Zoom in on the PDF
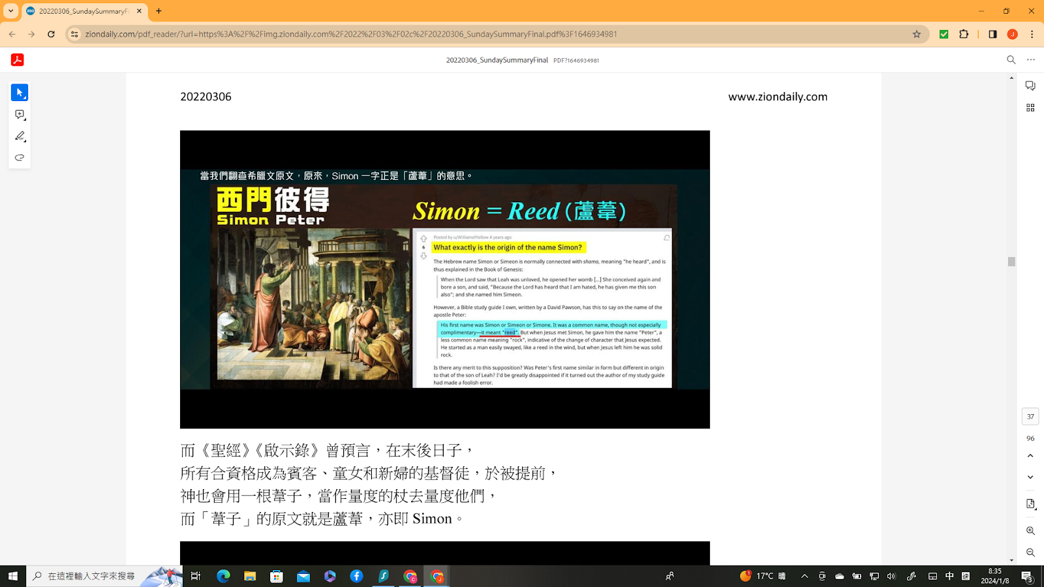1044x587 pixels. click(1030, 531)
